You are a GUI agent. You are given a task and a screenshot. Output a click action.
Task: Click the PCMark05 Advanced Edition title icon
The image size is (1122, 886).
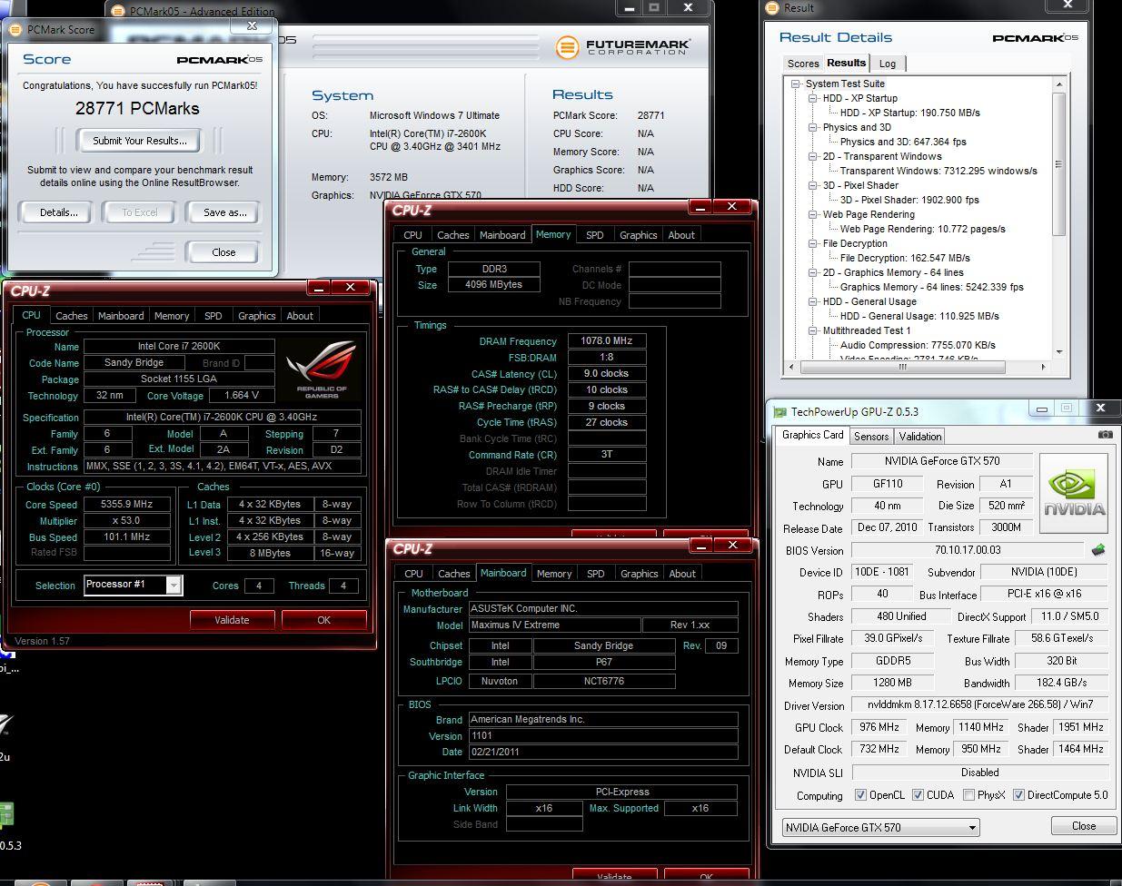click(x=118, y=11)
